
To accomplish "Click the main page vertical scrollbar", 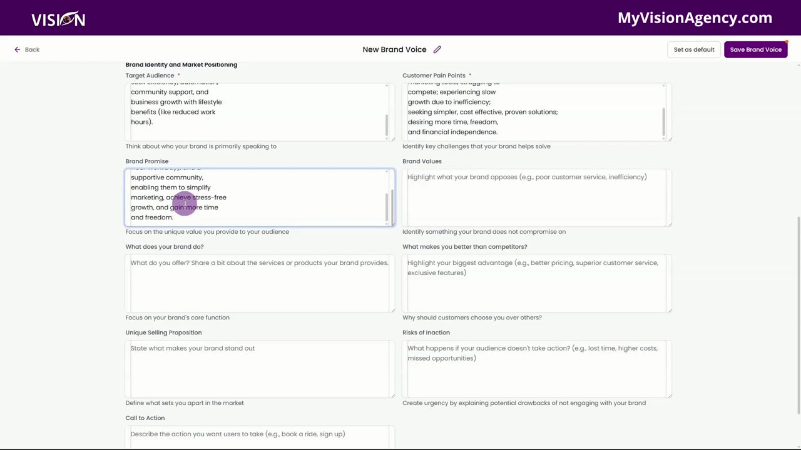I will 798,312.
